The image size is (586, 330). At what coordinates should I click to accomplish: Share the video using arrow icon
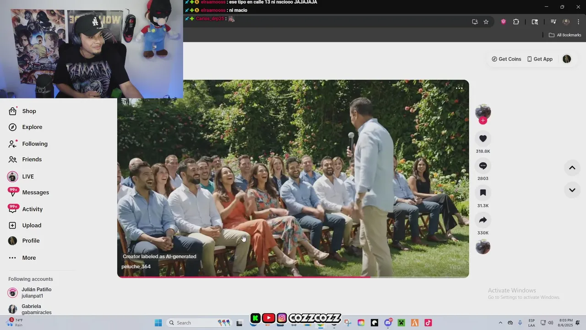click(x=483, y=220)
